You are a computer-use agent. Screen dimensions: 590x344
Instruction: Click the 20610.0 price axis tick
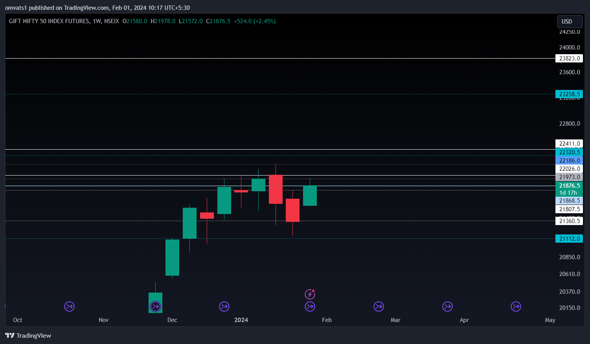(570, 274)
